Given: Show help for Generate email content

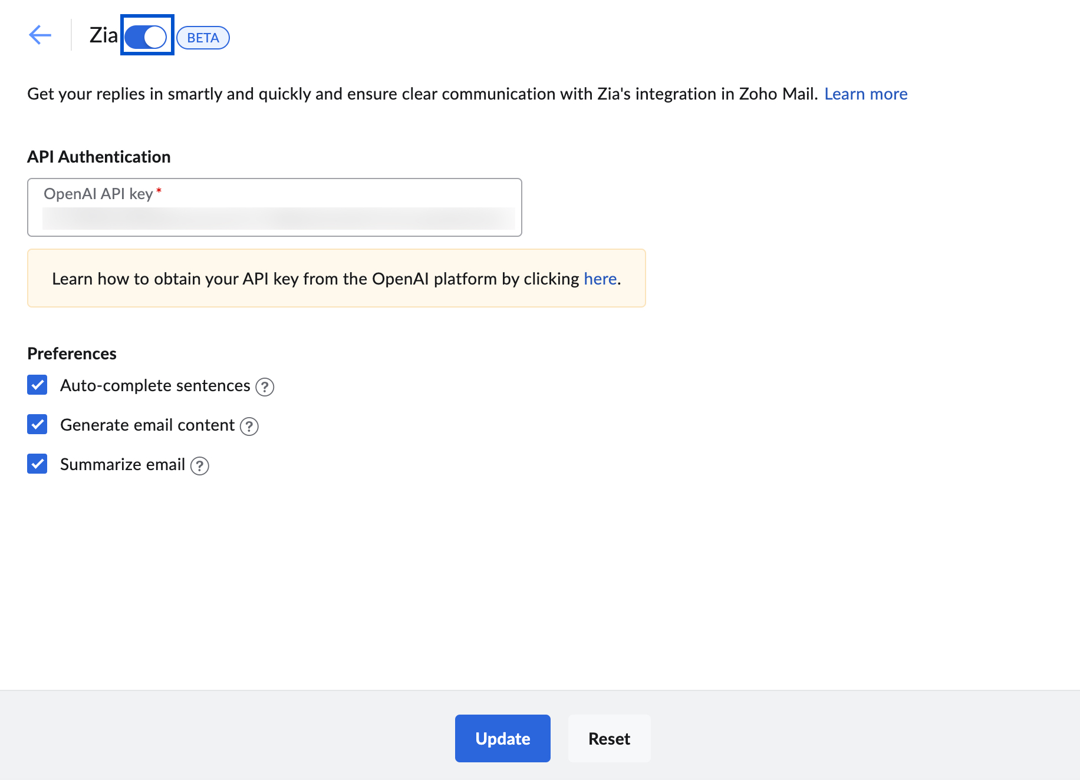Looking at the screenshot, I should click(249, 426).
